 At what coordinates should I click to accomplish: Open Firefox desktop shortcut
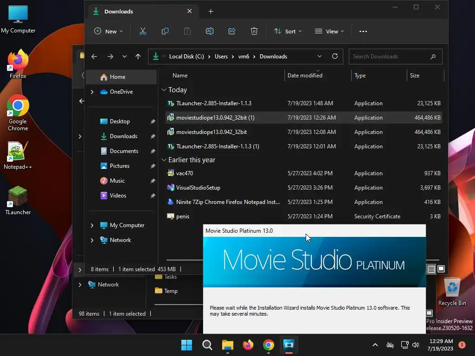coord(18,64)
